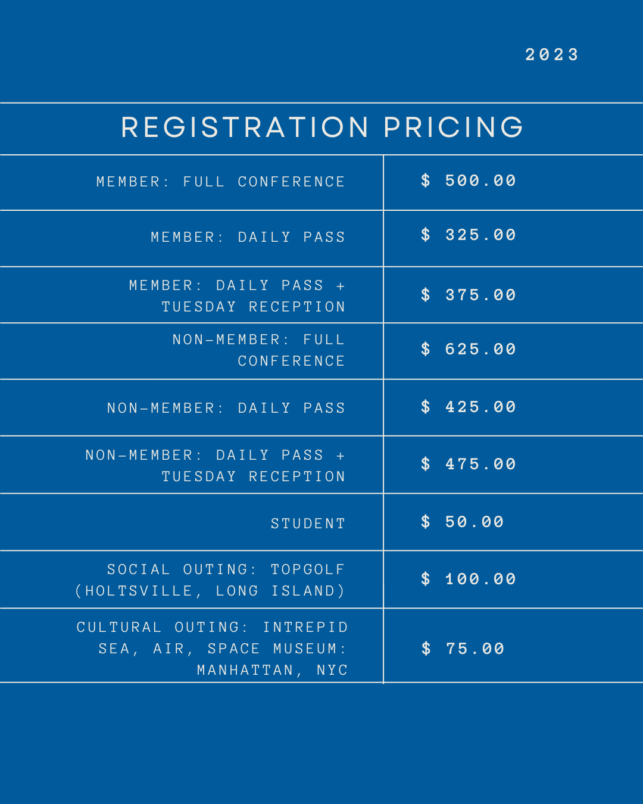Click the Social Outing: Topgolf label
643x804 pixels.
click(210, 580)
